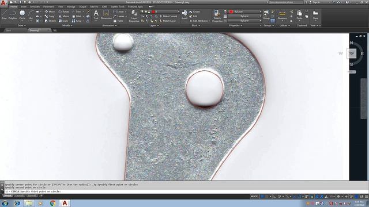Select the Line tool
Image resolution: width=369 pixels, height=207 pixels.
[x=4, y=14]
